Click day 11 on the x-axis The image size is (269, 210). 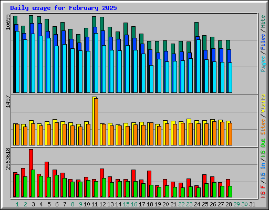(95, 204)
